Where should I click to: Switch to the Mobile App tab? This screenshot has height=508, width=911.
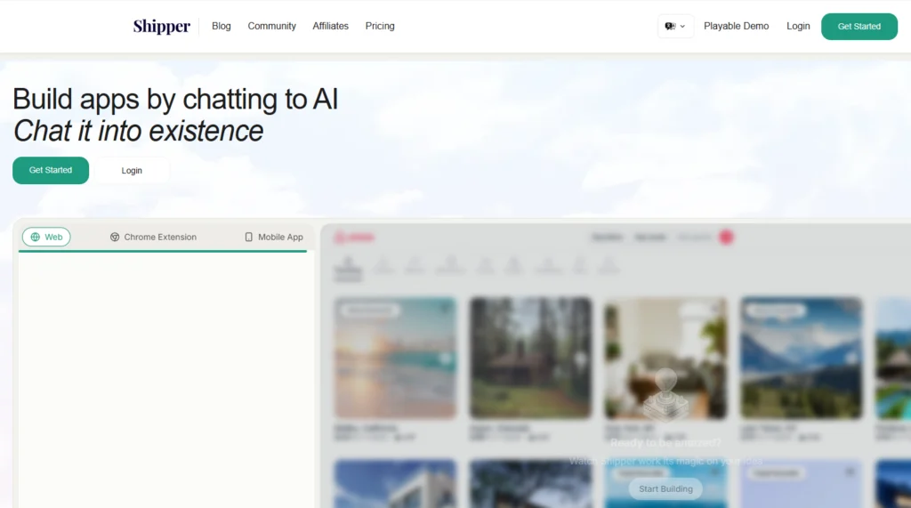274,238
